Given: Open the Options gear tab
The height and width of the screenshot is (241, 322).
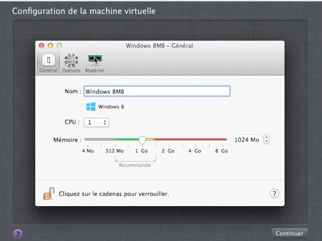Looking at the screenshot, I should tap(71, 63).
